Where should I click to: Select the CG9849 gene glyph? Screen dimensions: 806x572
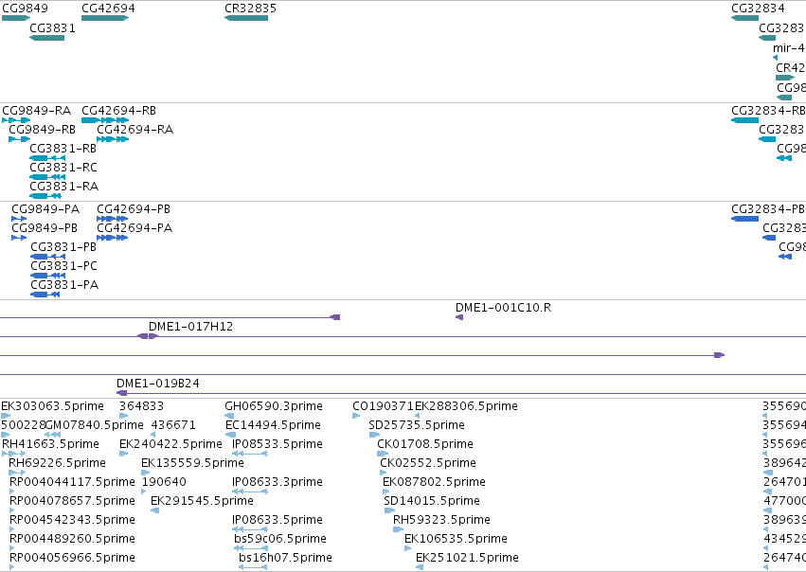pos(16,18)
